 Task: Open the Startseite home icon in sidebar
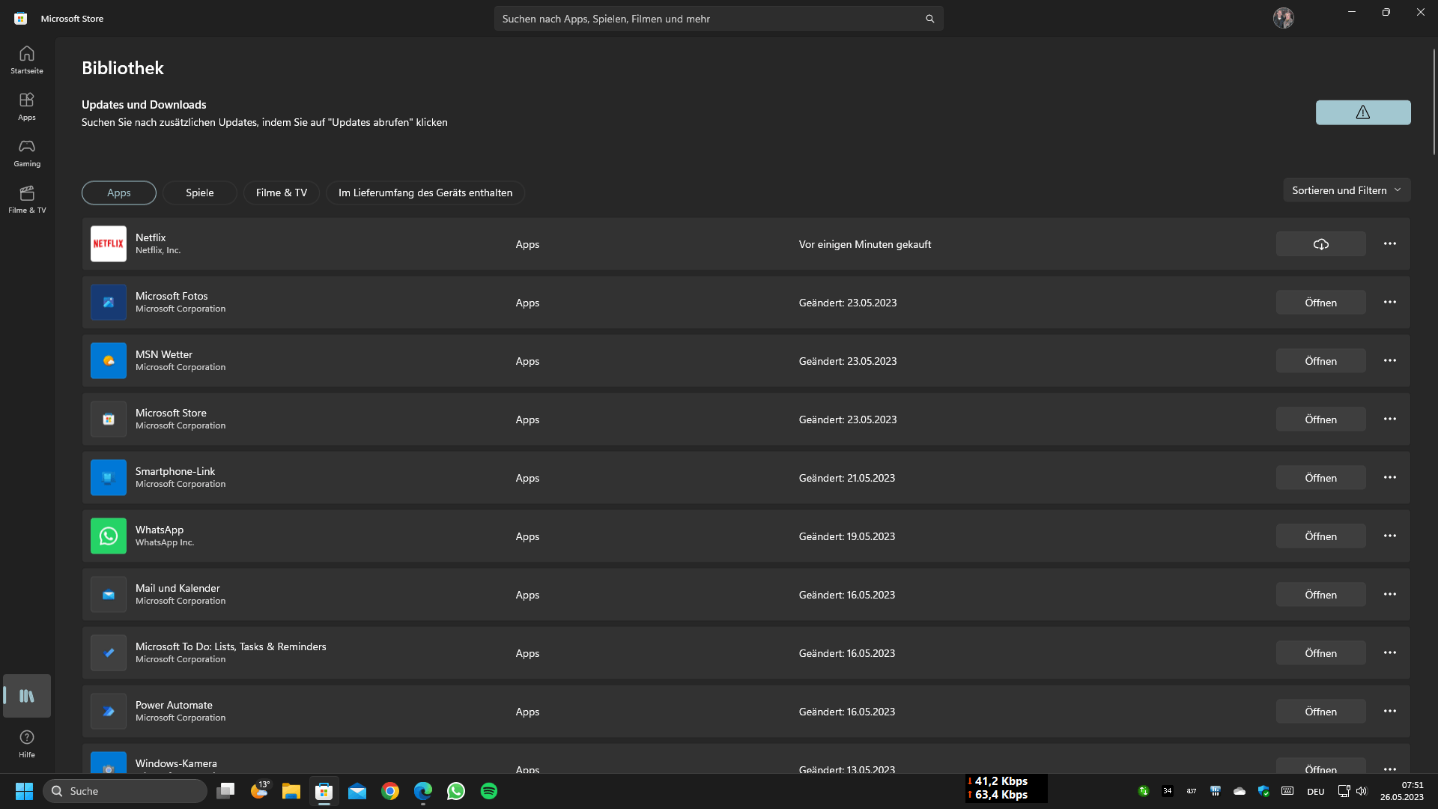tap(27, 60)
